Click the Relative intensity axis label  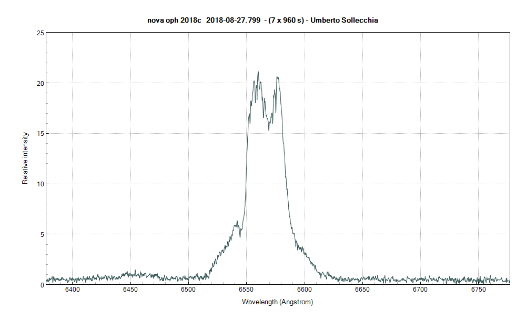coord(24,157)
